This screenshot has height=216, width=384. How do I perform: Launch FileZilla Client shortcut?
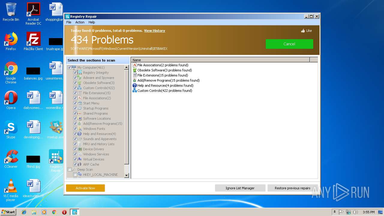33,41
